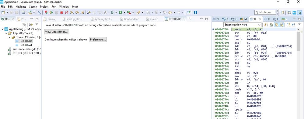Click the Terminate and Relaunch icon
Viewport: 304px width, 119px height.
46,12
